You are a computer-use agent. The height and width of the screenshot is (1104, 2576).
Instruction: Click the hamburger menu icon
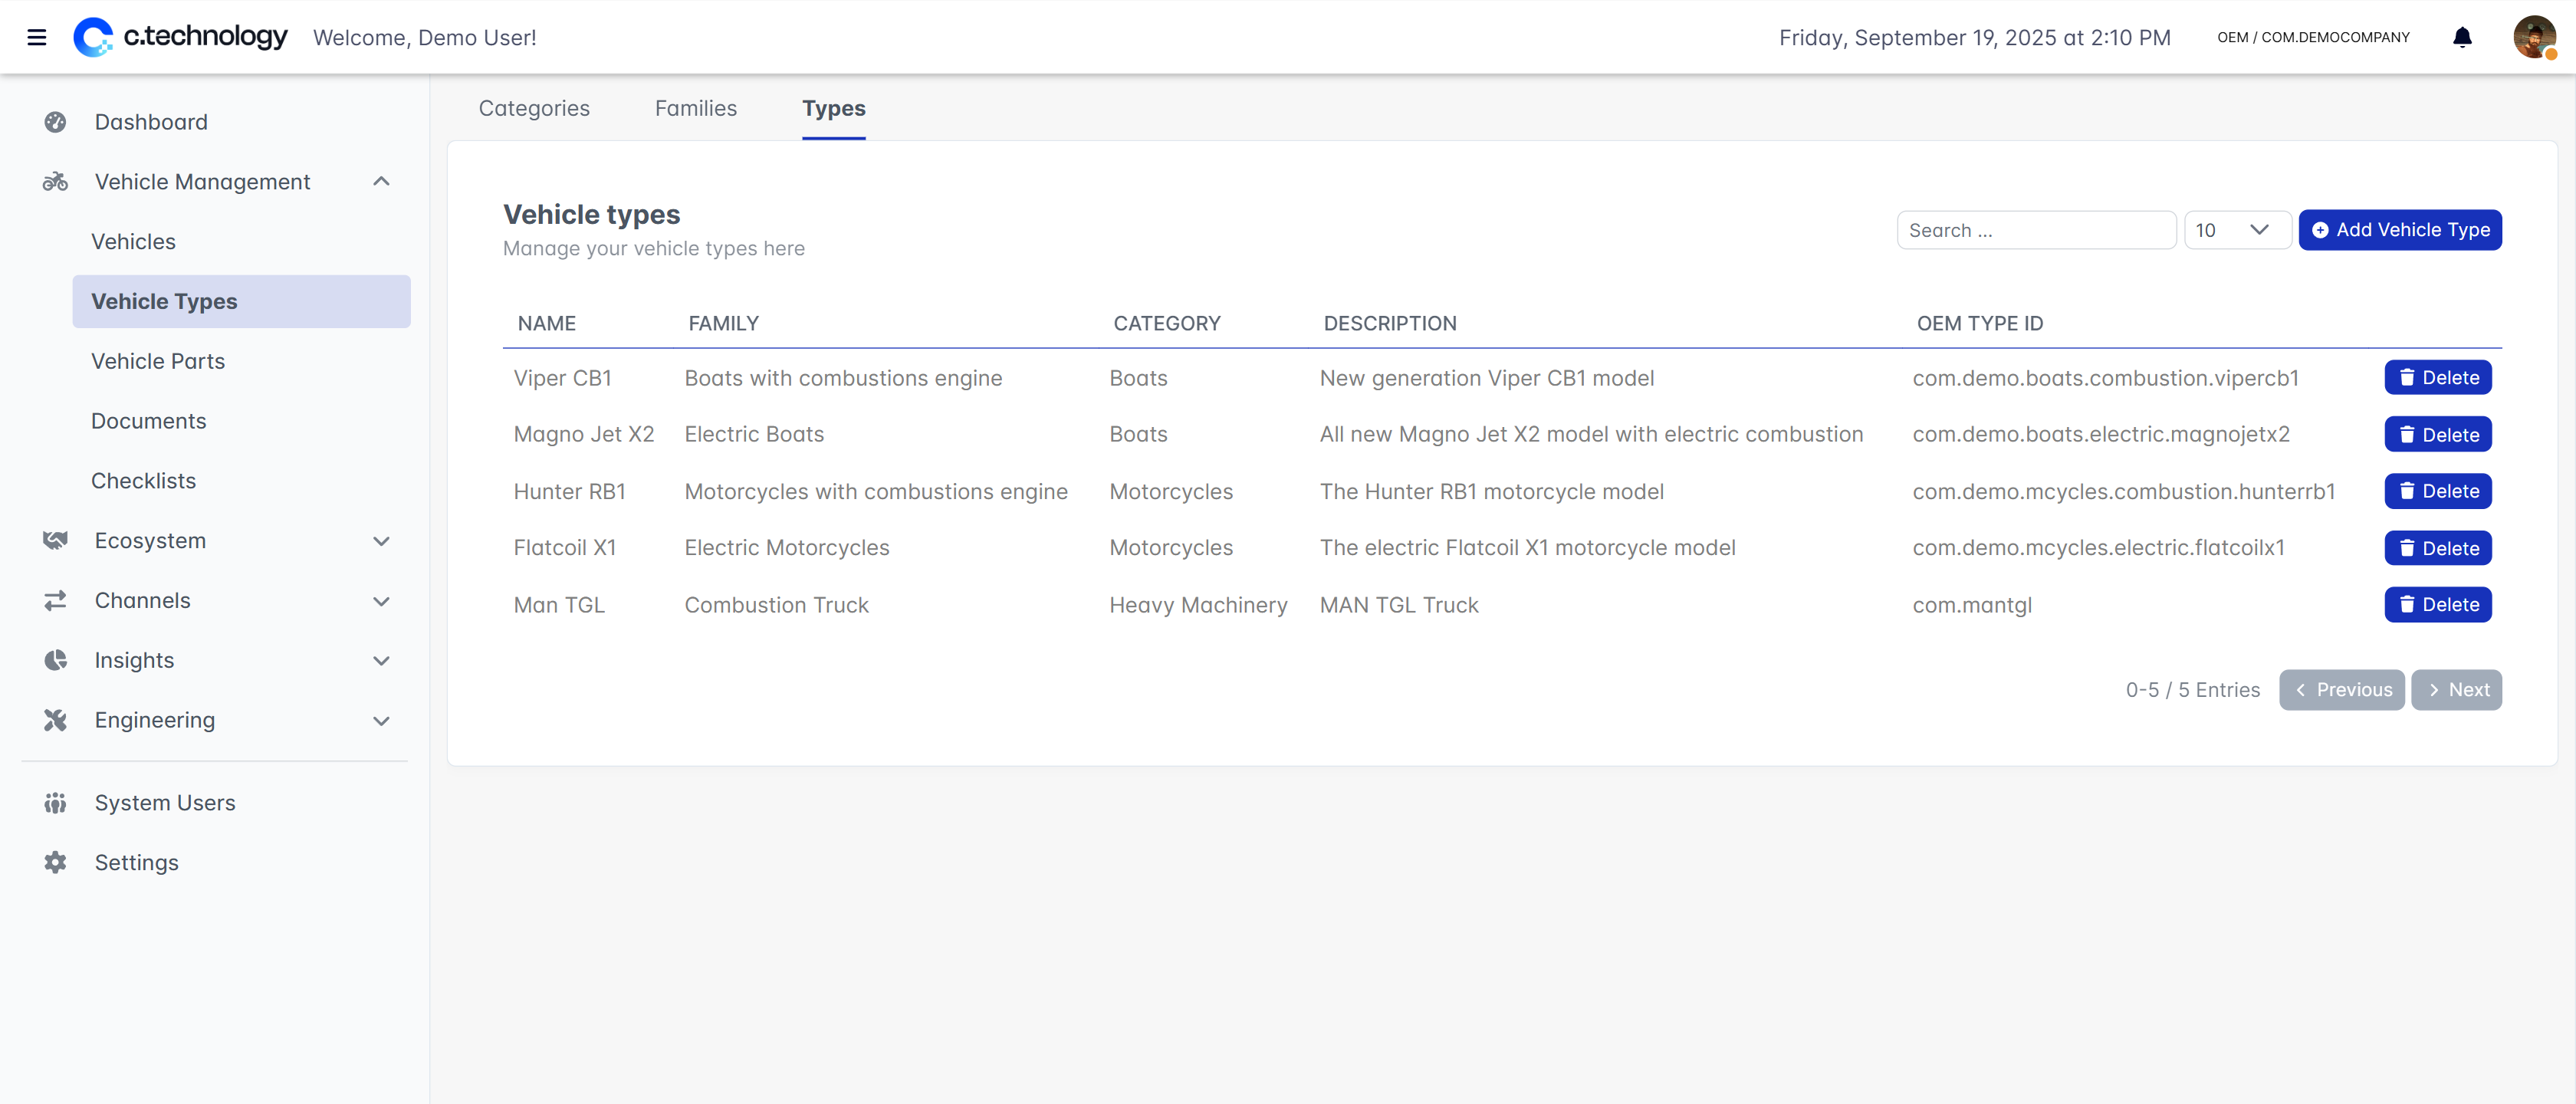[x=37, y=38]
